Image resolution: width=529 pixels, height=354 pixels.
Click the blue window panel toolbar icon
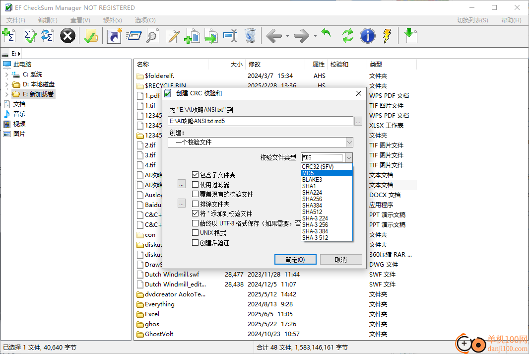(x=134, y=36)
